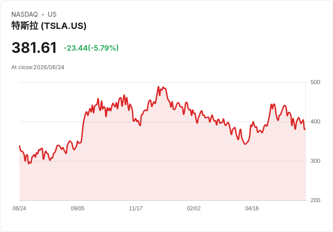Click the TSLA.US stock title

click(x=49, y=26)
